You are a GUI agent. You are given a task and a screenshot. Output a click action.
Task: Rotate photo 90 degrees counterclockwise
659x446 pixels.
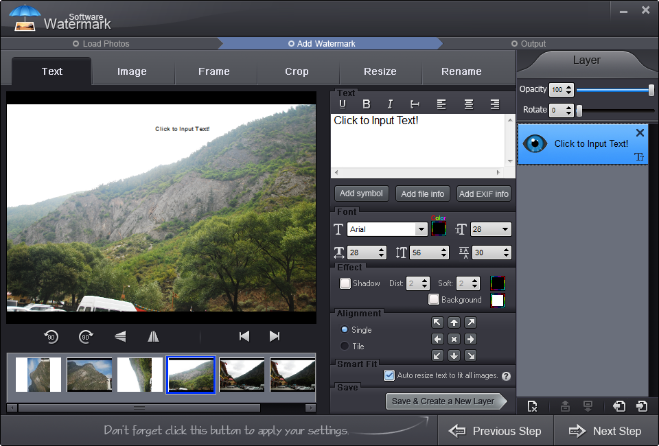[x=51, y=336]
